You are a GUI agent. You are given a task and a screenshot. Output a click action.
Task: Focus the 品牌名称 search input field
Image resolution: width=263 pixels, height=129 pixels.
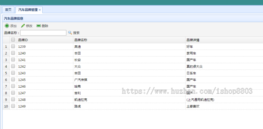click(43, 33)
